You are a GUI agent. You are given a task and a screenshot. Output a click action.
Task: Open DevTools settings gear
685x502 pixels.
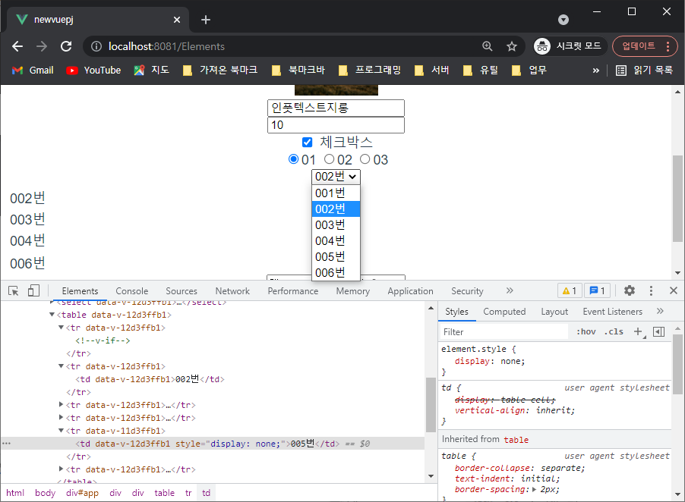(630, 290)
